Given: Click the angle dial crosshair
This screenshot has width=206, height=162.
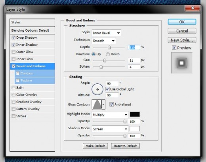Looking at the screenshot, I should (97, 89).
